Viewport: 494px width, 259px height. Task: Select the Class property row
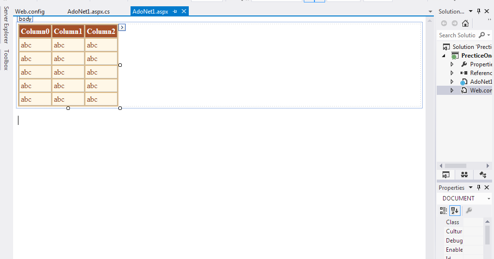coord(463,222)
